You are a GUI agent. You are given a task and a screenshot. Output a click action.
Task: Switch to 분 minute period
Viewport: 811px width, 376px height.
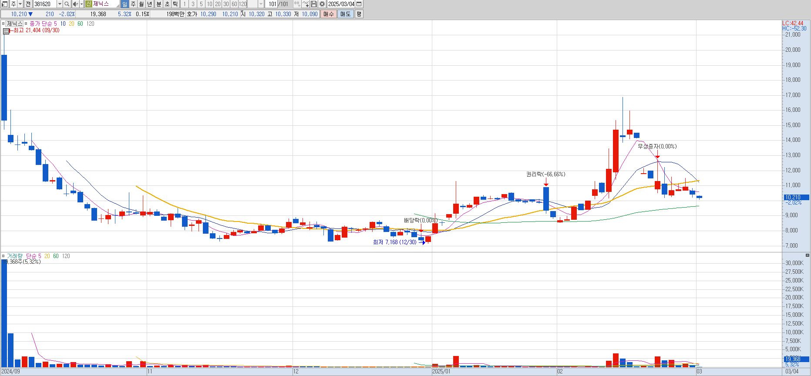pyautogui.click(x=158, y=4)
